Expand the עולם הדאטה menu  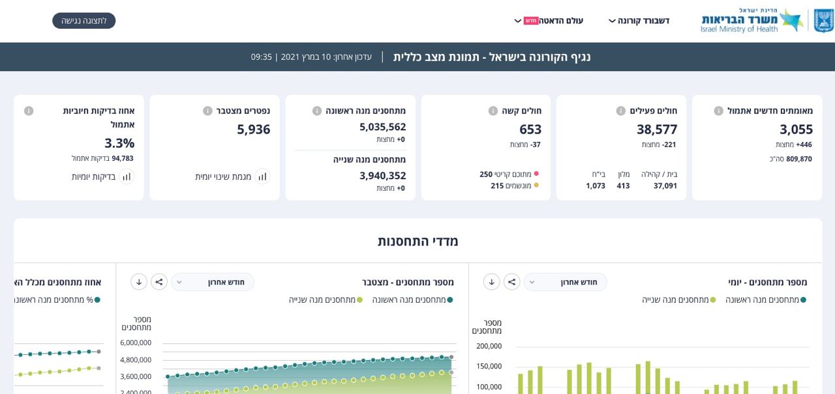pos(549,21)
